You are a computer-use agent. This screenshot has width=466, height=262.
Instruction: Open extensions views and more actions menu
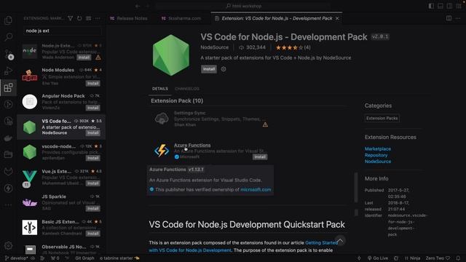(98, 18)
